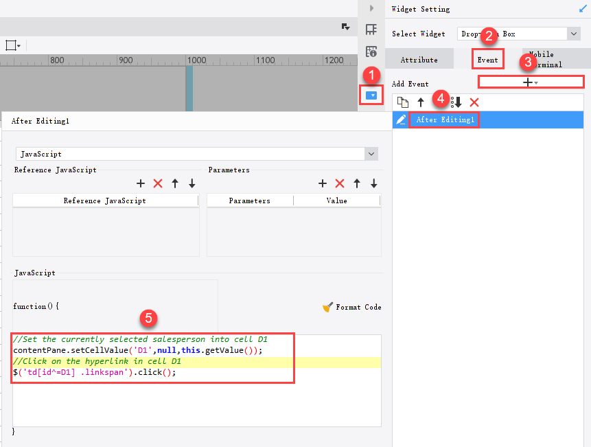Viewport: 591px width, 447px height.
Task: Move the selected event up with arrow icon
Action: [420, 102]
